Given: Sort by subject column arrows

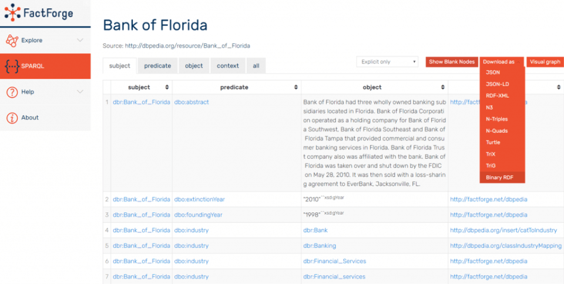Looking at the screenshot, I should [167, 87].
